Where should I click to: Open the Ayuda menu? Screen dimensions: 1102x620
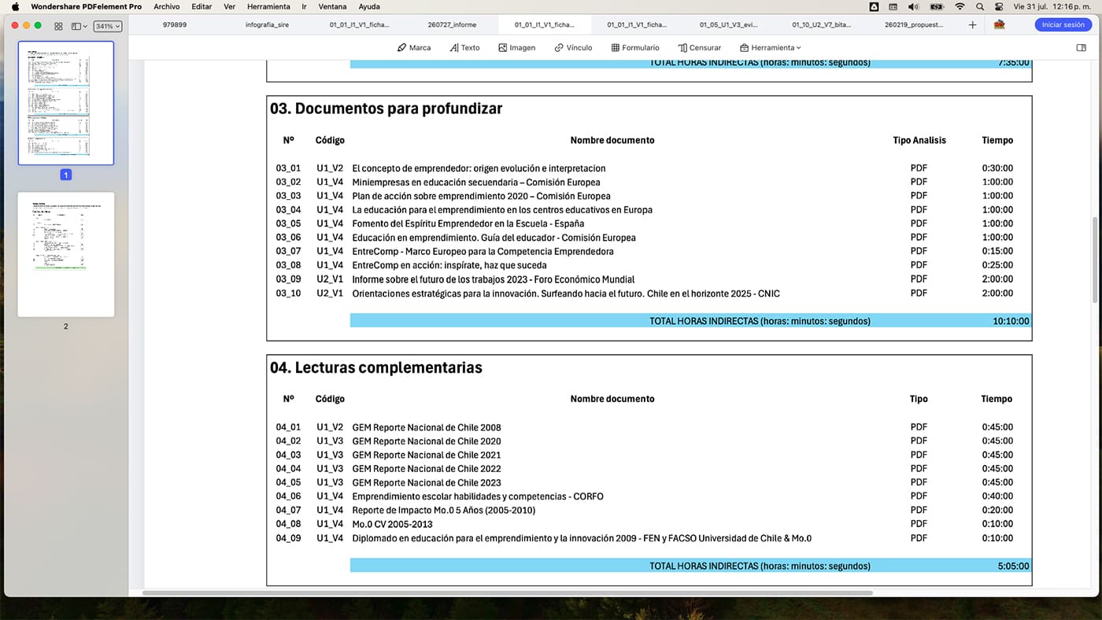[x=369, y=6]
